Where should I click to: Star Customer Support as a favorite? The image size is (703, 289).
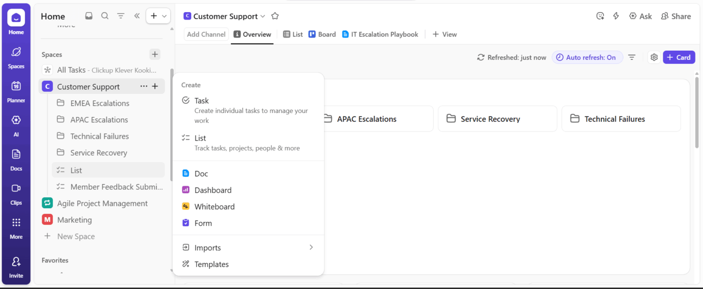click(275, 16)
